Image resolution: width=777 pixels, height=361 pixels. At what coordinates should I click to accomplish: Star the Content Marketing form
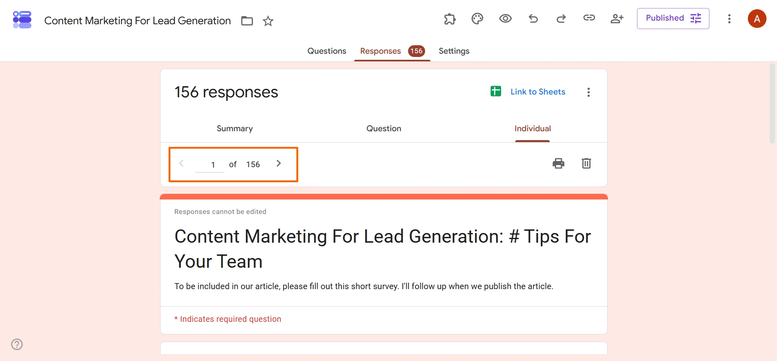pos(268,21)
